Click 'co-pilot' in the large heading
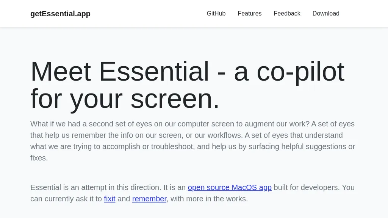This screenshot has width=388, height=218. pyautogui.click(x=300, y=72)
